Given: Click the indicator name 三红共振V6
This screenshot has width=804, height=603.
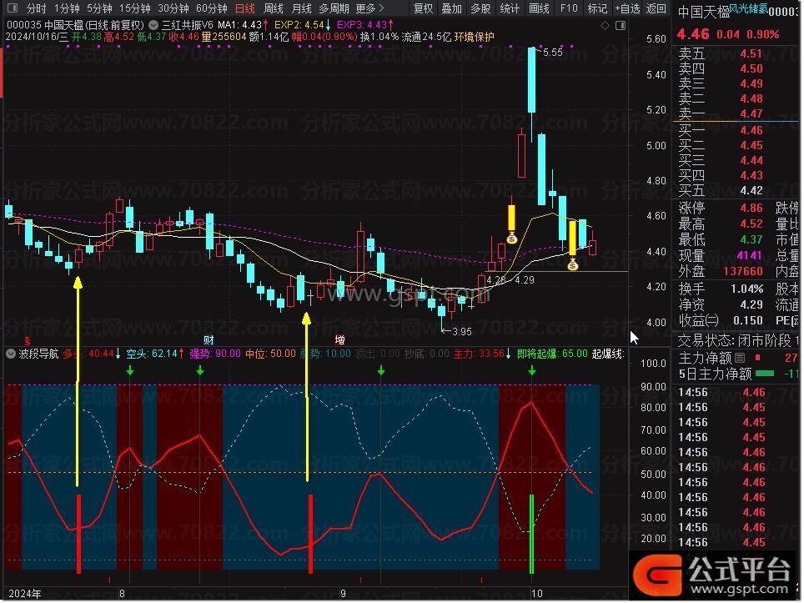Looking at the screenshot, I should (x=188, y=25).
